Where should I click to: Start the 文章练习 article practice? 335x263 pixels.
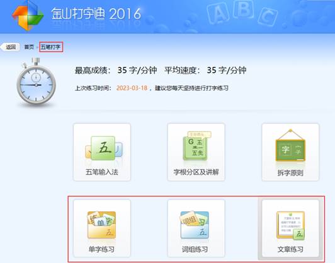[x=290, y=228]
